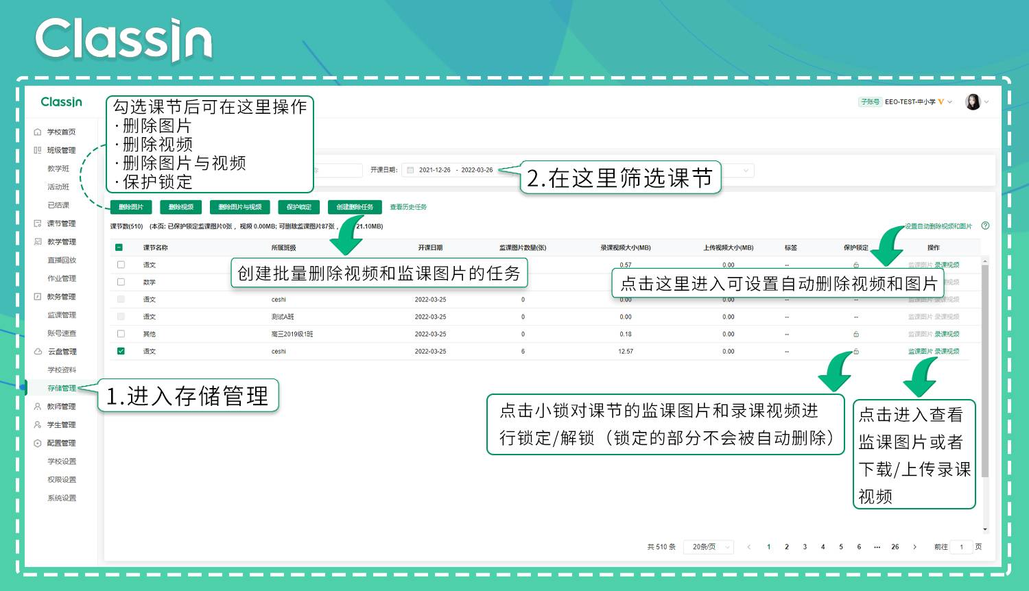Image resolution: width=1029 pixels, height=591 pixels.
Task: Click the Classin logo in the sidebar
Action: point(61,102)
